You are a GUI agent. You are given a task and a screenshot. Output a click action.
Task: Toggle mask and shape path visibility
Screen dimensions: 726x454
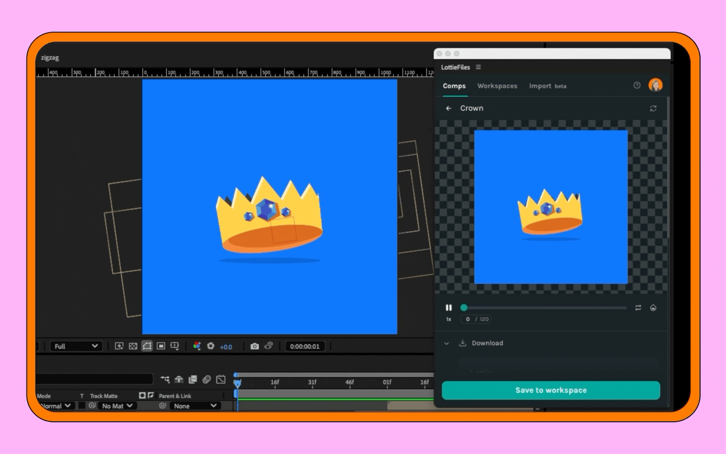[147, 346]
